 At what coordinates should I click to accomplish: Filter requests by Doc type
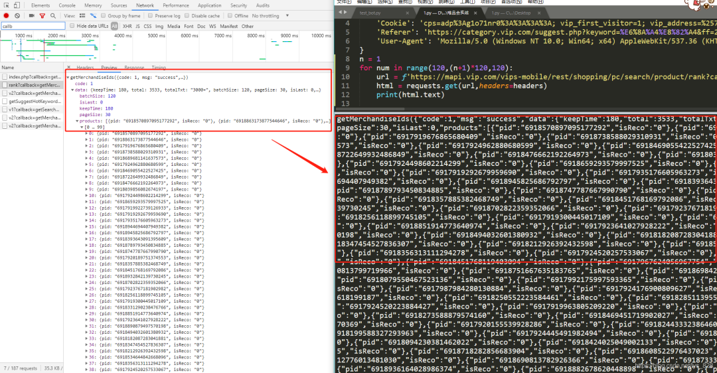pos(201,26)
